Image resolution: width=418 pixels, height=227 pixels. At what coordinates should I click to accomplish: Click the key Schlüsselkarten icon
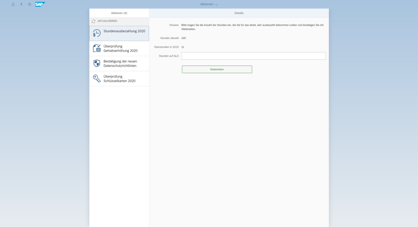point(97,79)
